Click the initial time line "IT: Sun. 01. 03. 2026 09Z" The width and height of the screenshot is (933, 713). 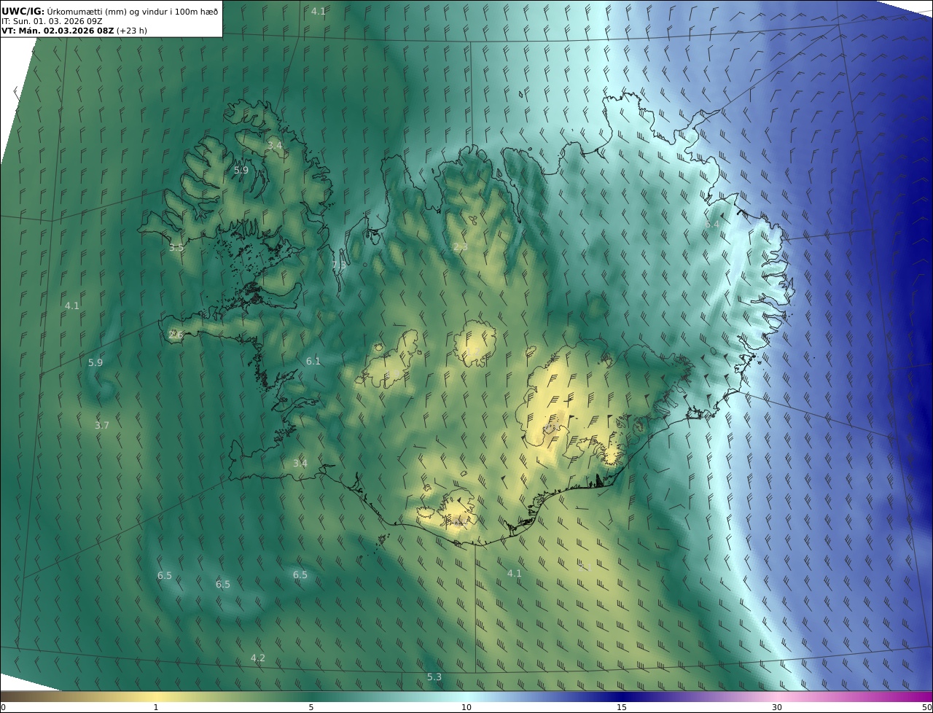[x=52, y=21]
